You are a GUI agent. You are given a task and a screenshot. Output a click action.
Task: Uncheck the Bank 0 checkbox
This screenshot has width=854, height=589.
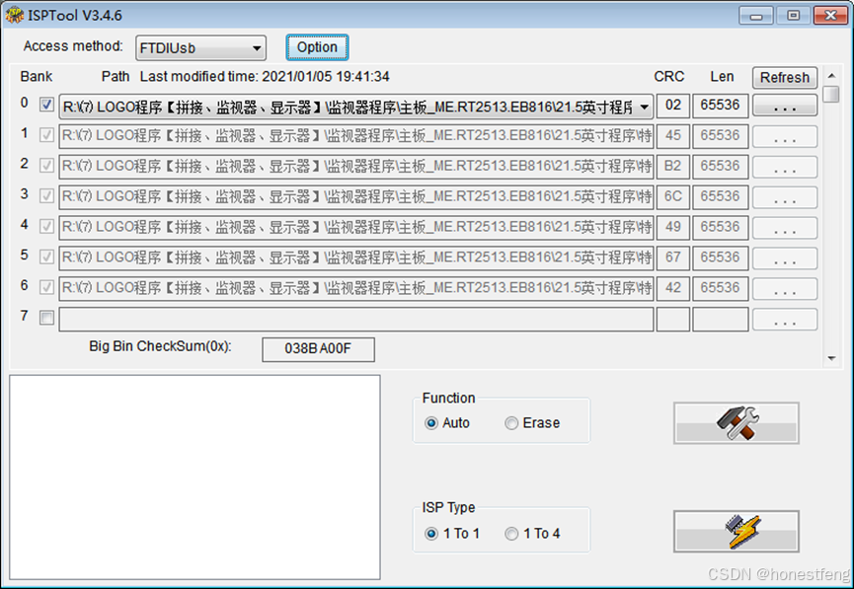[x=45, y=105]
